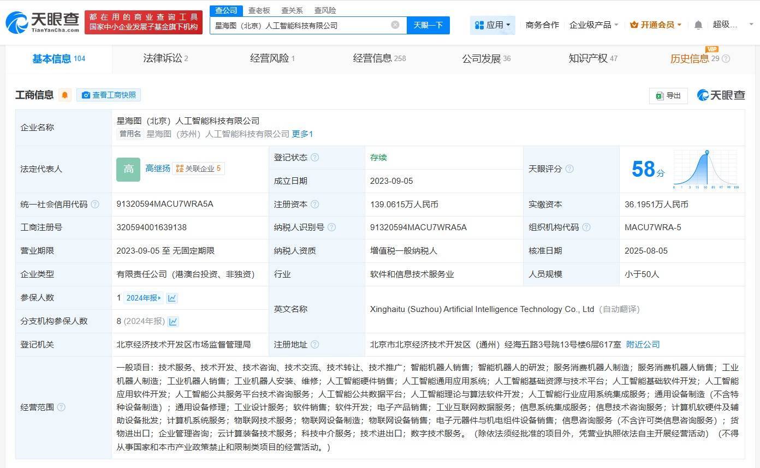The height and width of the screenshot is (468, 760).
Task: Open 附近公司 link
Action: point(643,345)
